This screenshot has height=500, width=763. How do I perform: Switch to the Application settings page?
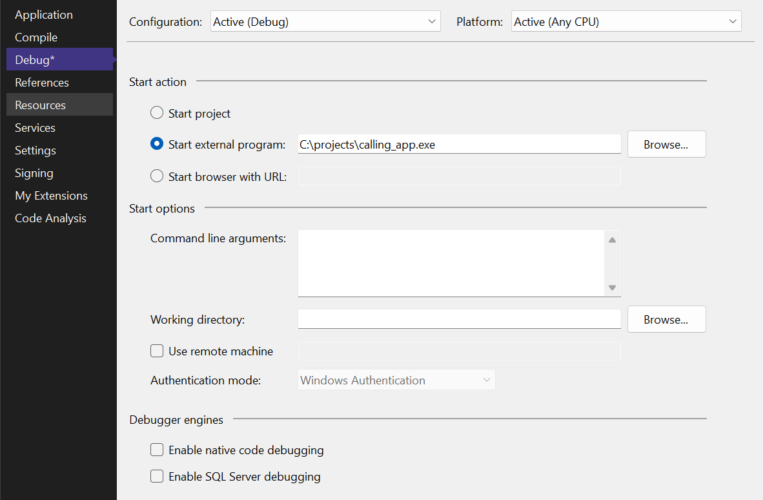point(43,14)
